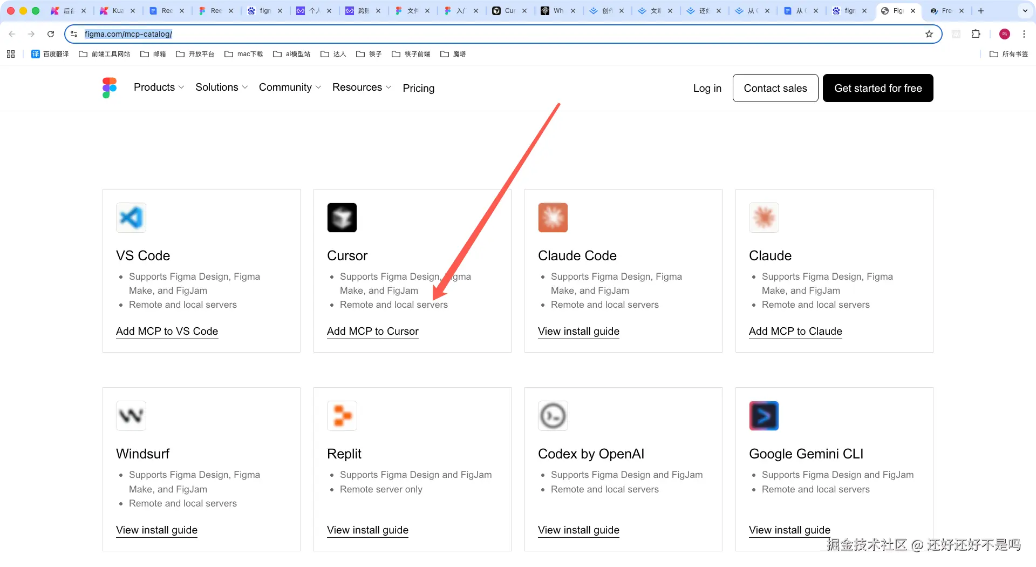
Task: Click the VS Code app icon
Action: tap(131, 218)
